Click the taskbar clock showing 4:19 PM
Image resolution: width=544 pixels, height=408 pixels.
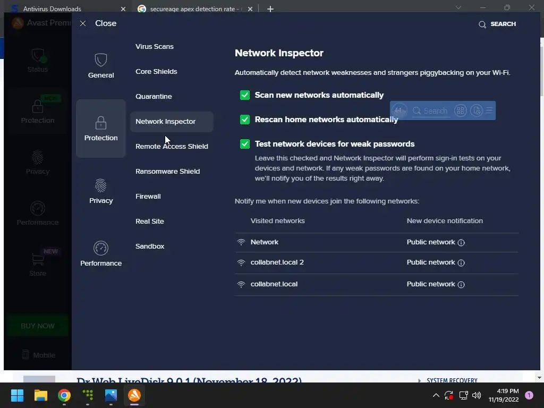pos(504,395)
